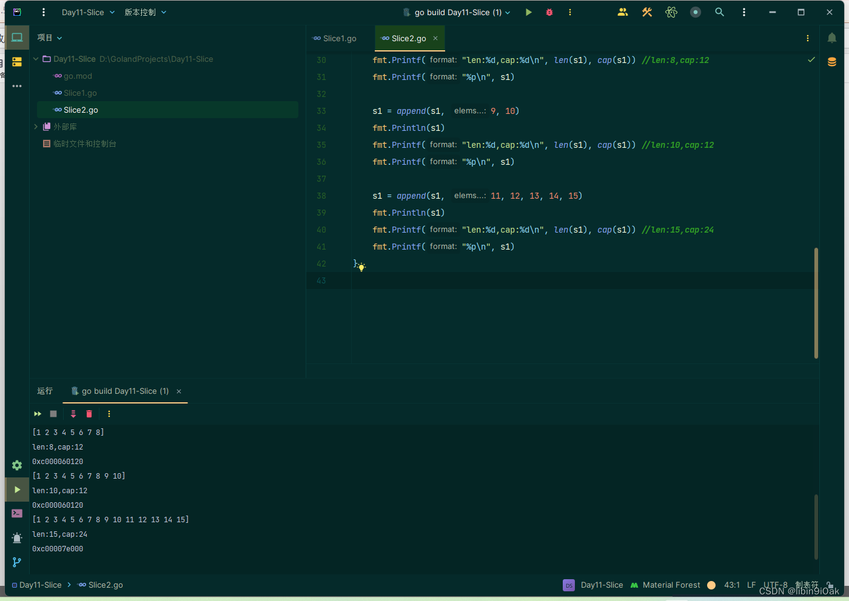The image size is (849, 601).
Task: Show more tool windows ellipsis in left sidebar
Action: (17, 86)
